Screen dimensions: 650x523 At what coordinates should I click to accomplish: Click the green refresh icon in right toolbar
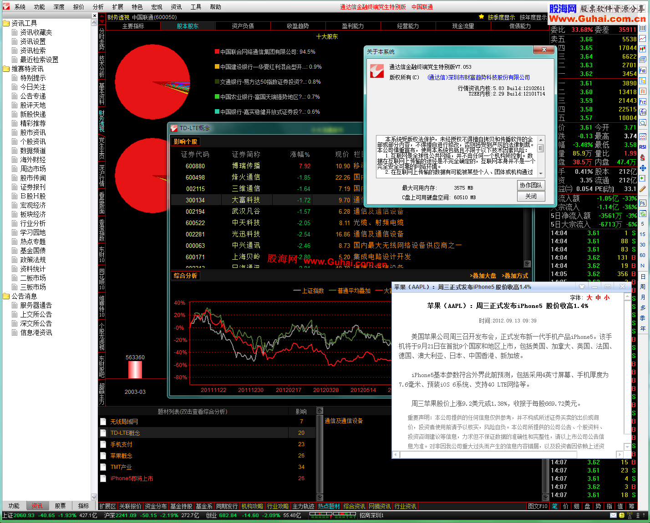[643, 214]
